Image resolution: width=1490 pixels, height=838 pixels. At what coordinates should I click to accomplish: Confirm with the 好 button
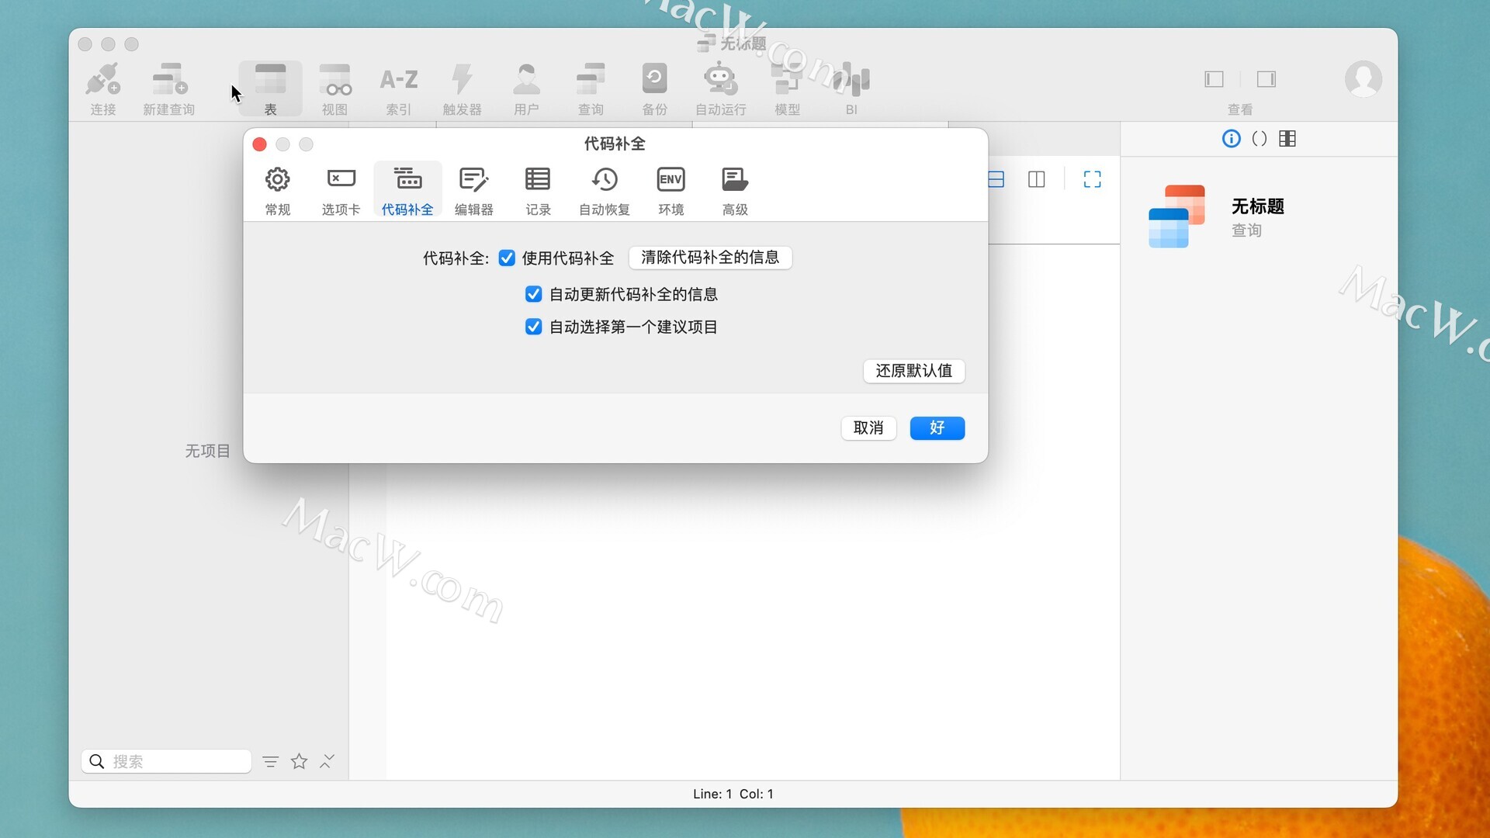click(937, 428)
